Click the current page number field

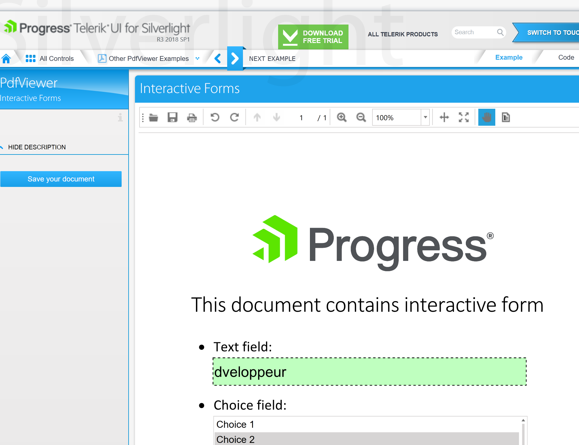301,118
